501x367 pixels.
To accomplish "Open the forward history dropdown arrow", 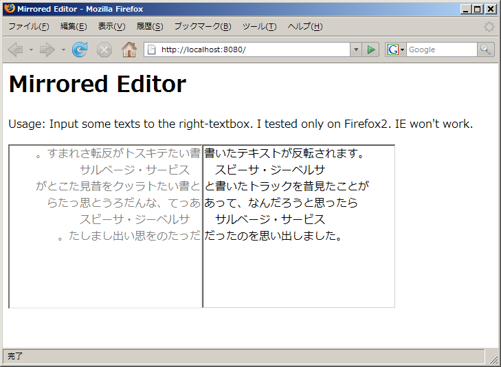I will click(63, 50).
